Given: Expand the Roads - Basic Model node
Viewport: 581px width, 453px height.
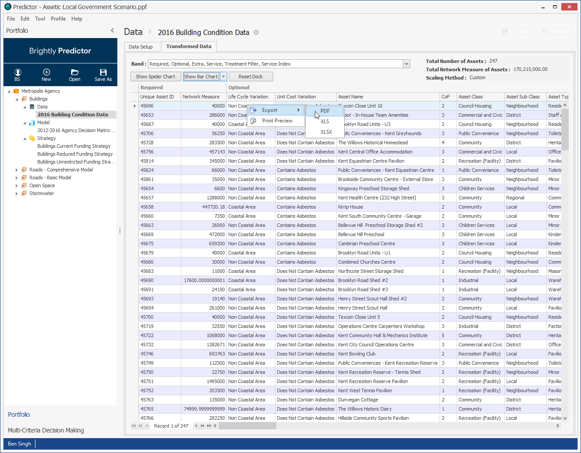Looking at the screenshot, I should pyautogui.click(x=16, y=178).
